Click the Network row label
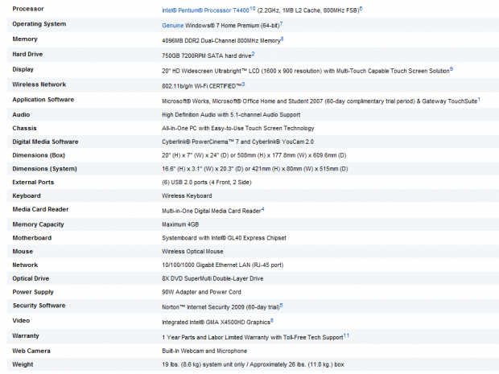 tap(25, 265)
